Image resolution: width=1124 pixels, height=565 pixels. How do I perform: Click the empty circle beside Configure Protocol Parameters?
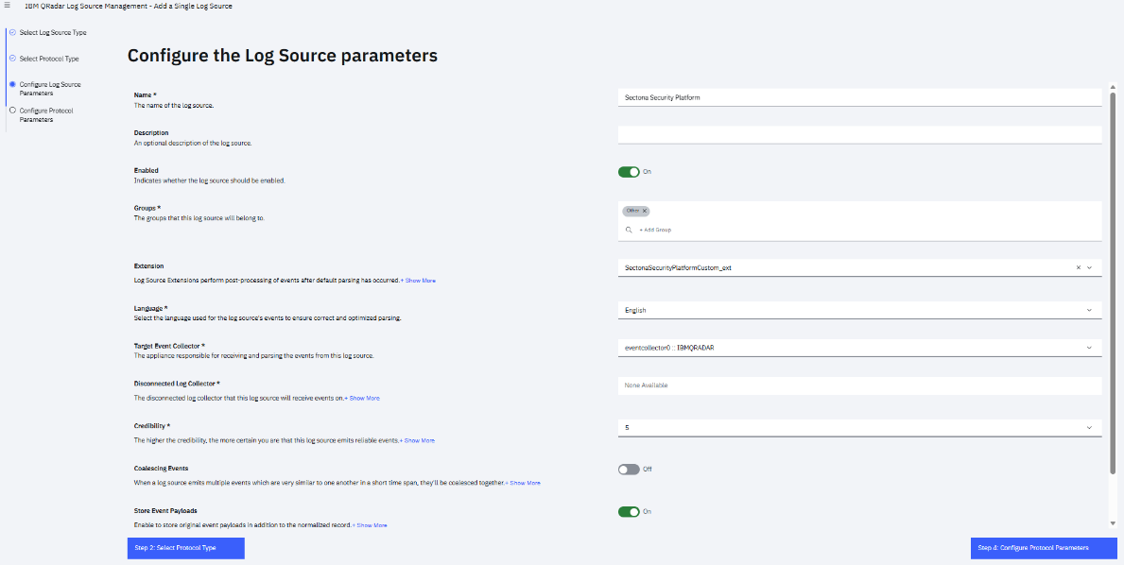(x=11, y=110)
